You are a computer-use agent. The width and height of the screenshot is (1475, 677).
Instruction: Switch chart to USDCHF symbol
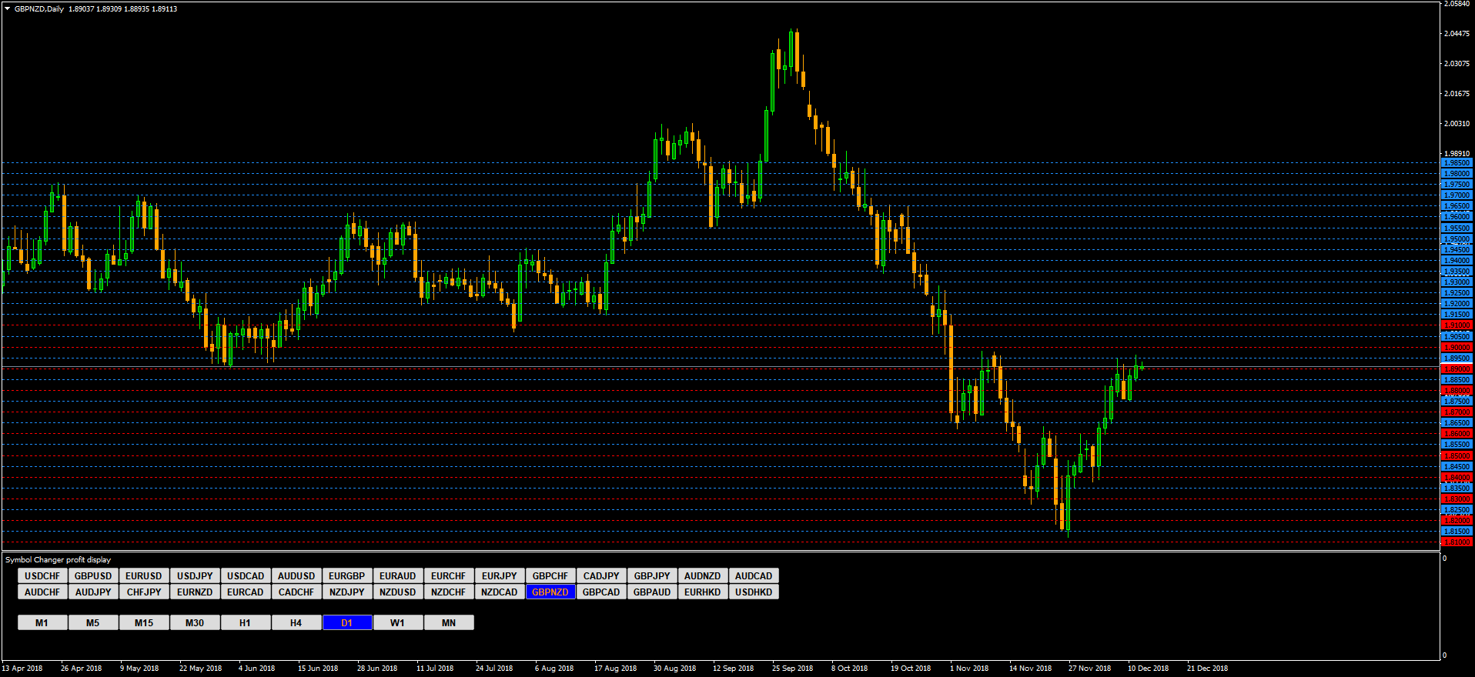42,576
